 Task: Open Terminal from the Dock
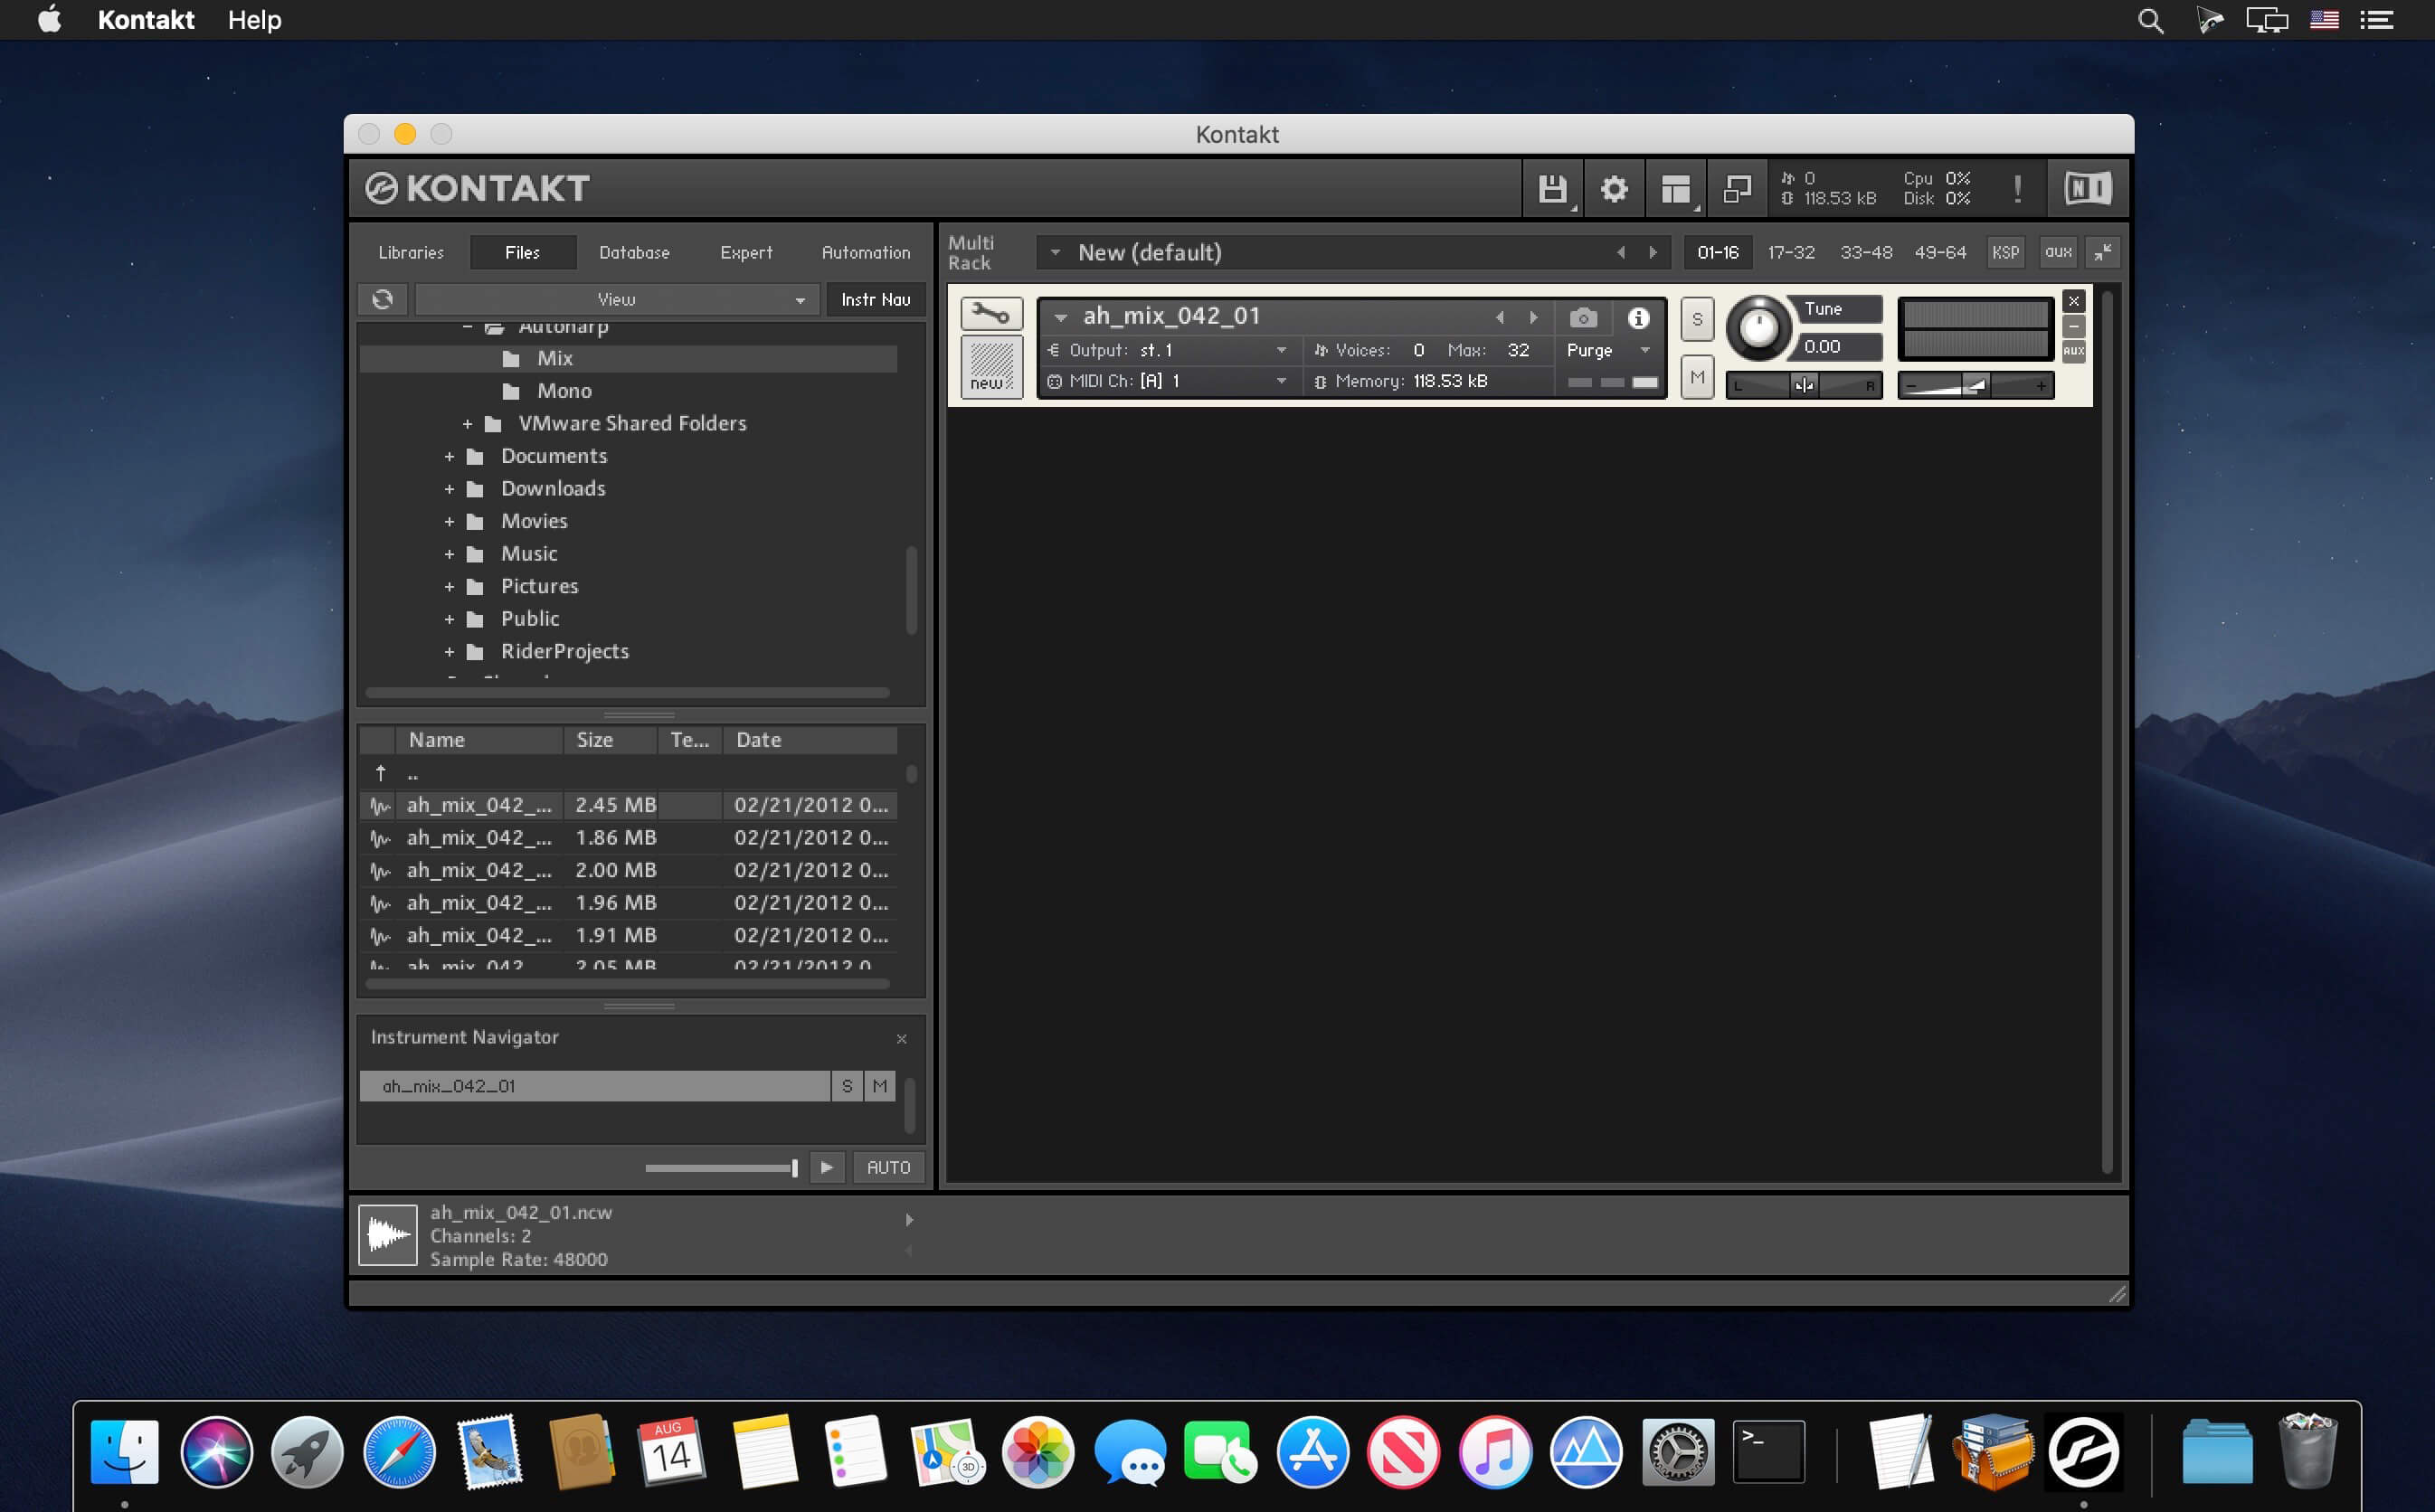tap(1769, 1452)
